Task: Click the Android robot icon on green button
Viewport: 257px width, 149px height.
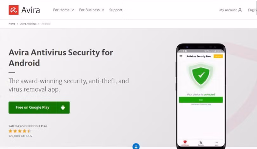Action: click(63, 107)
